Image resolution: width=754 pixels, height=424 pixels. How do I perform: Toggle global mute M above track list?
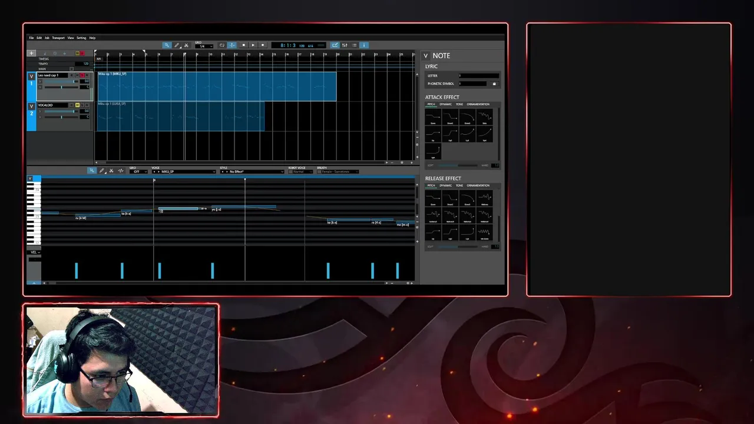click(x=77, y=54)
